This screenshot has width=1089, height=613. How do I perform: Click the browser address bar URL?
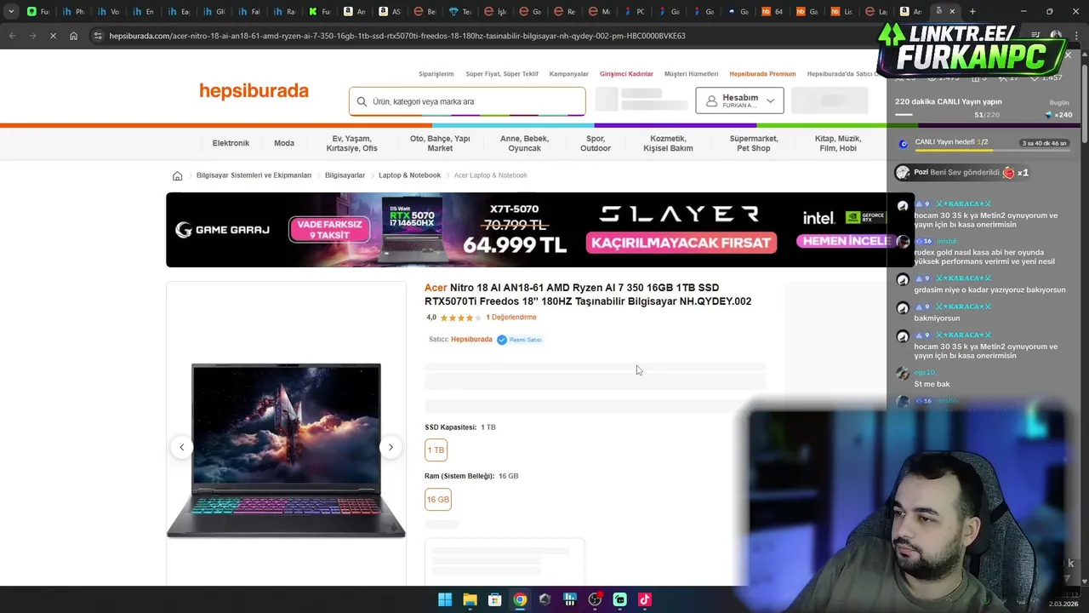397,36
